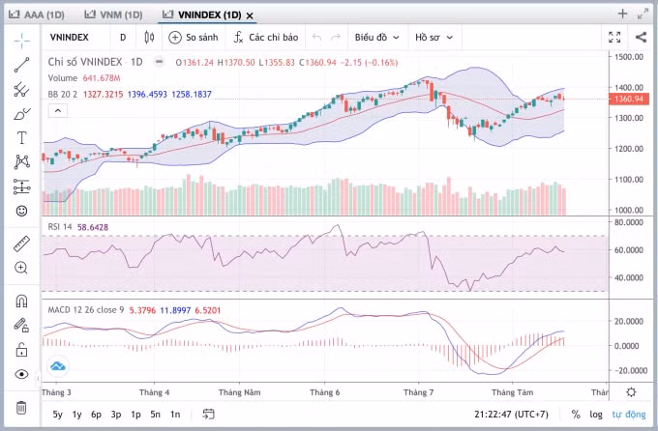
Task: Click the So sánh compare button
Action: (194, 38)
